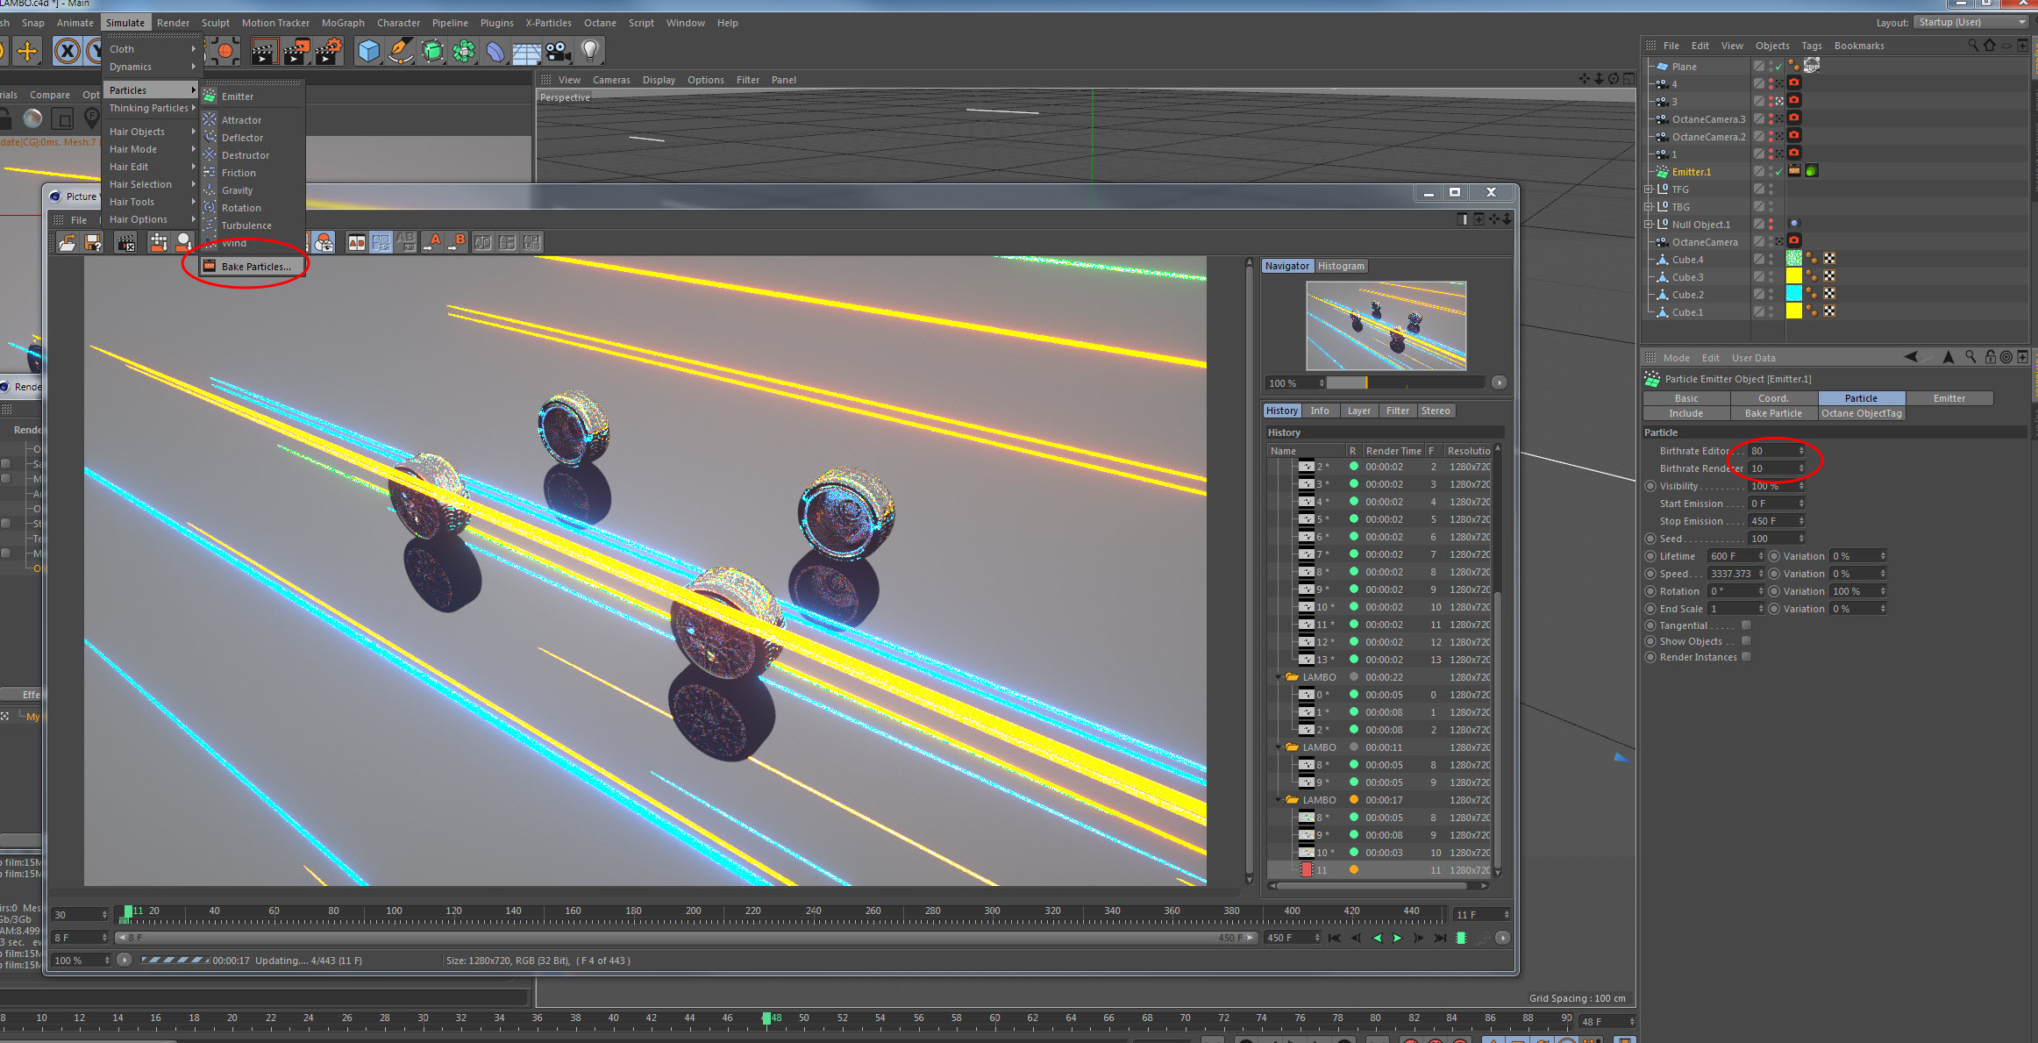Select Bake Particles menu entry
Image resolution: width=2038 pixels, height=1043 pixels.
[x=255, y=267]
